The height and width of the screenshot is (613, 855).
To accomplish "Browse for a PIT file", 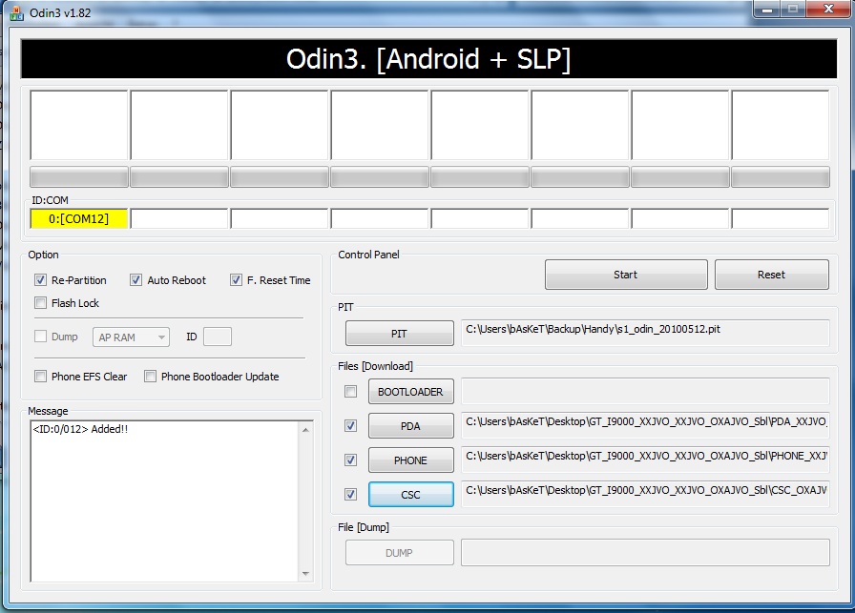I will point(399,334).
